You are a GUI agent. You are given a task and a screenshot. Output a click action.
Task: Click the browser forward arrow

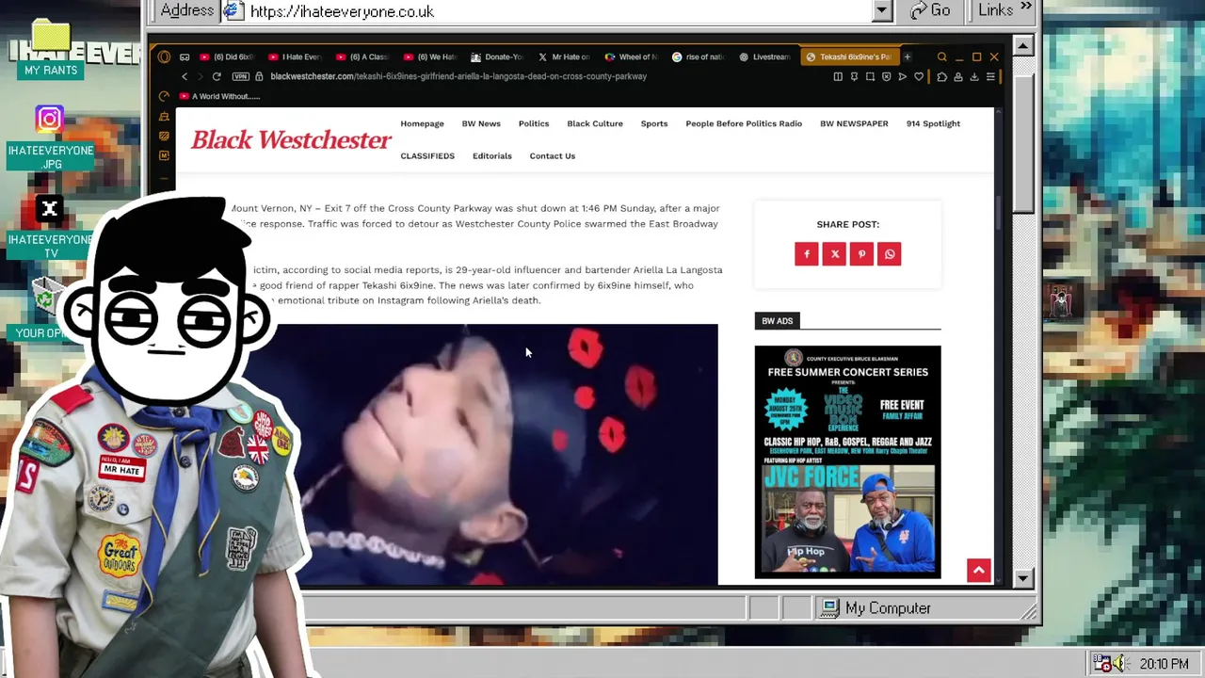pos(200,76)
